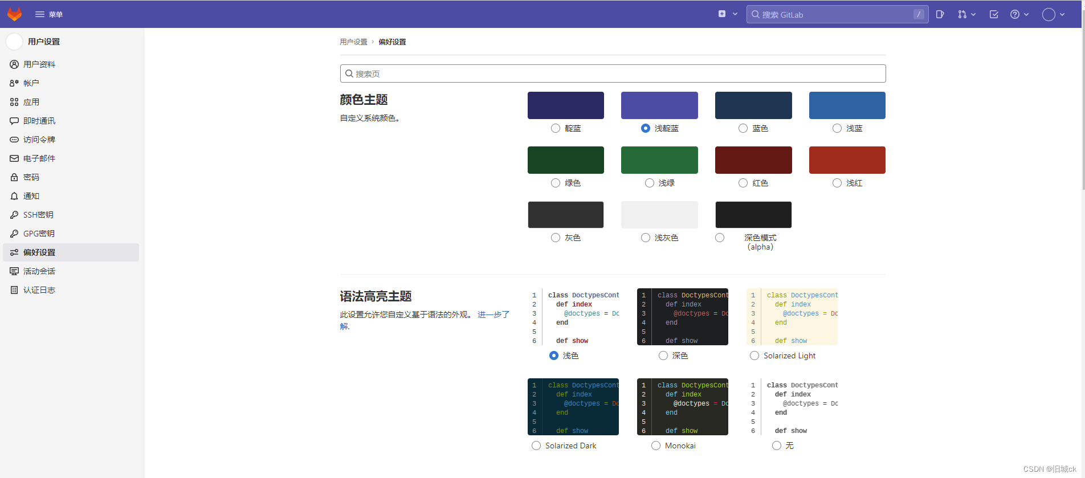
Task: Click the chat bubble icon for 即时通讯
Action: tap(14, 121)
